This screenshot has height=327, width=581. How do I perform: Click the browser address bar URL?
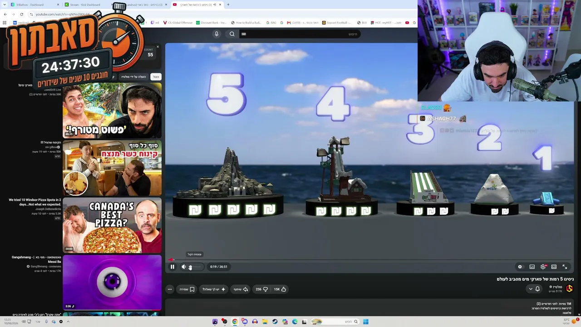(64, 14)
